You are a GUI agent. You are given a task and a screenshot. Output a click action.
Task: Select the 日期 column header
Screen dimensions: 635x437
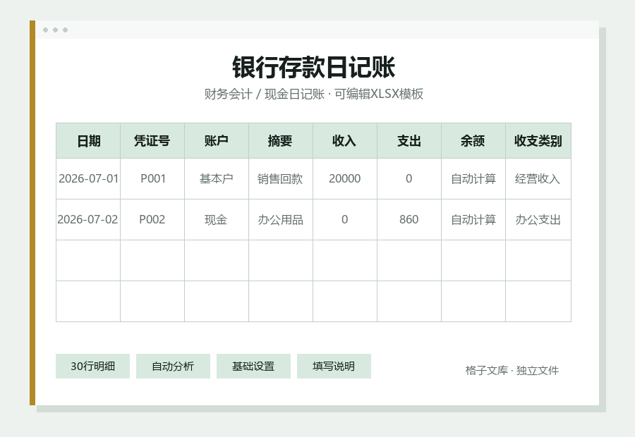pos(88,141)
